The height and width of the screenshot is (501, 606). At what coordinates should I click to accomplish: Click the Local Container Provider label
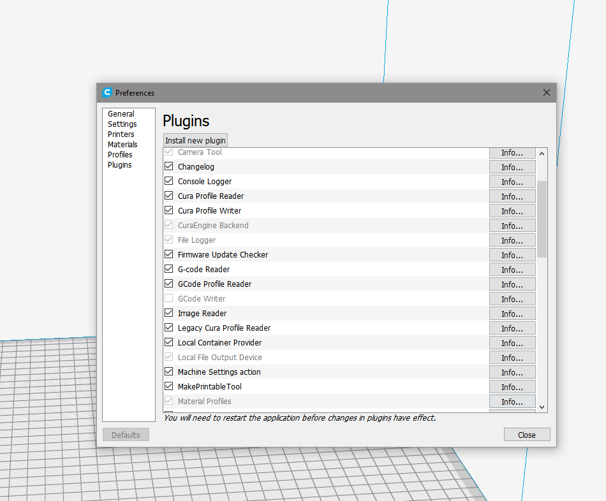219,343
